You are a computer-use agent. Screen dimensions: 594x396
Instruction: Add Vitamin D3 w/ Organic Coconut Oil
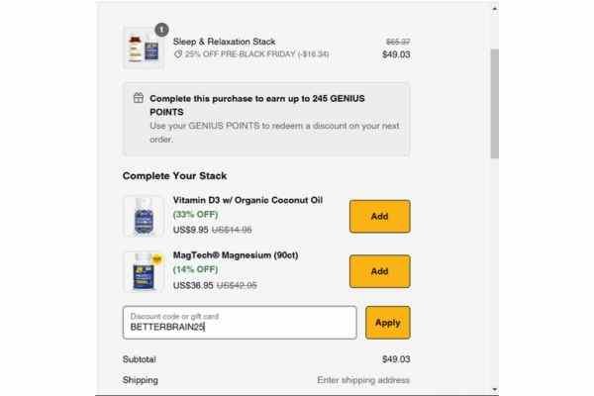379,216
